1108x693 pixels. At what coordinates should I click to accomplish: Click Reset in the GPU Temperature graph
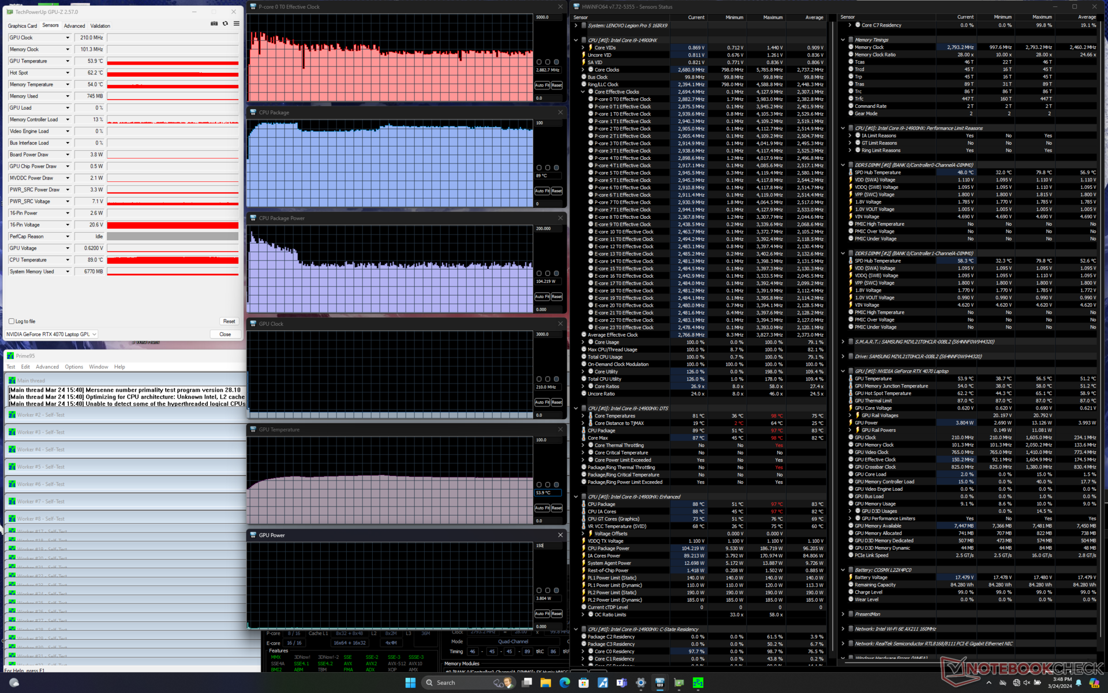pyautogui.click(x=557, y=508)
